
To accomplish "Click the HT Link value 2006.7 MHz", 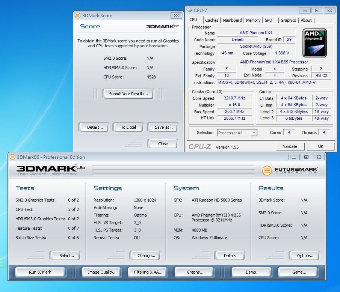I will (234, 118).
